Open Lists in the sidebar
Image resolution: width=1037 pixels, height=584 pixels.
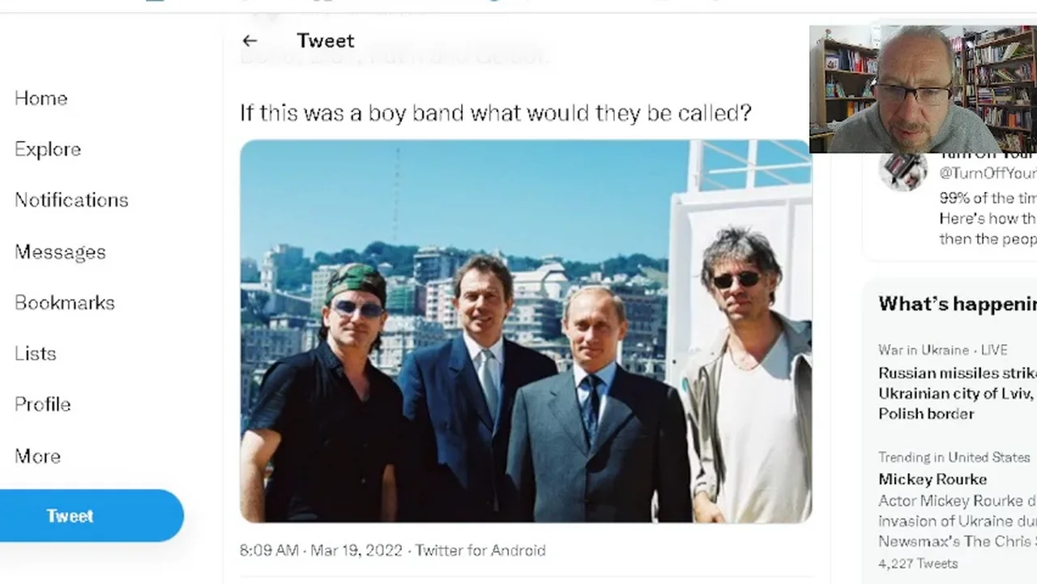coord(36,354)
